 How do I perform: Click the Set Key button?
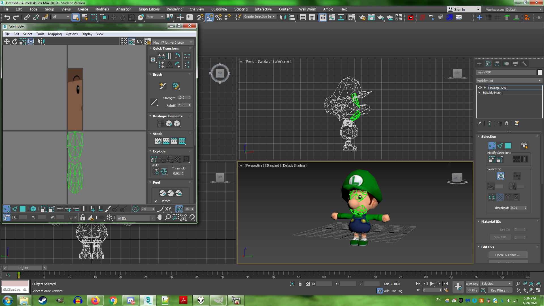(472, 290)
